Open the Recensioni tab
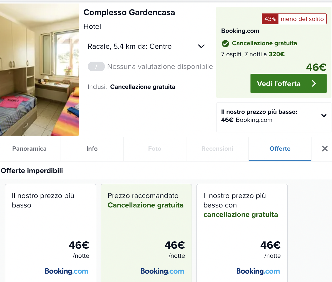 click(217, 149)
